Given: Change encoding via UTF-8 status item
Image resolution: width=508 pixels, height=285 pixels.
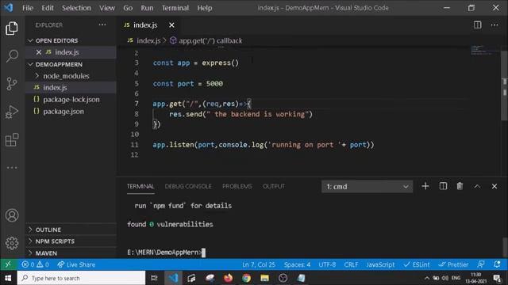Looking at the screenshot, I should (x=327, y=264).
